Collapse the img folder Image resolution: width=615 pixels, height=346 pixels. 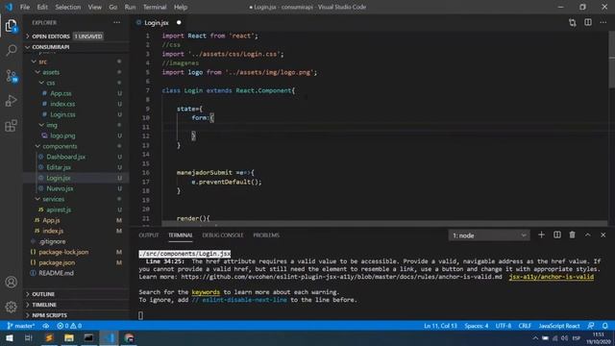pyautogui.click(x=77, y=125)
